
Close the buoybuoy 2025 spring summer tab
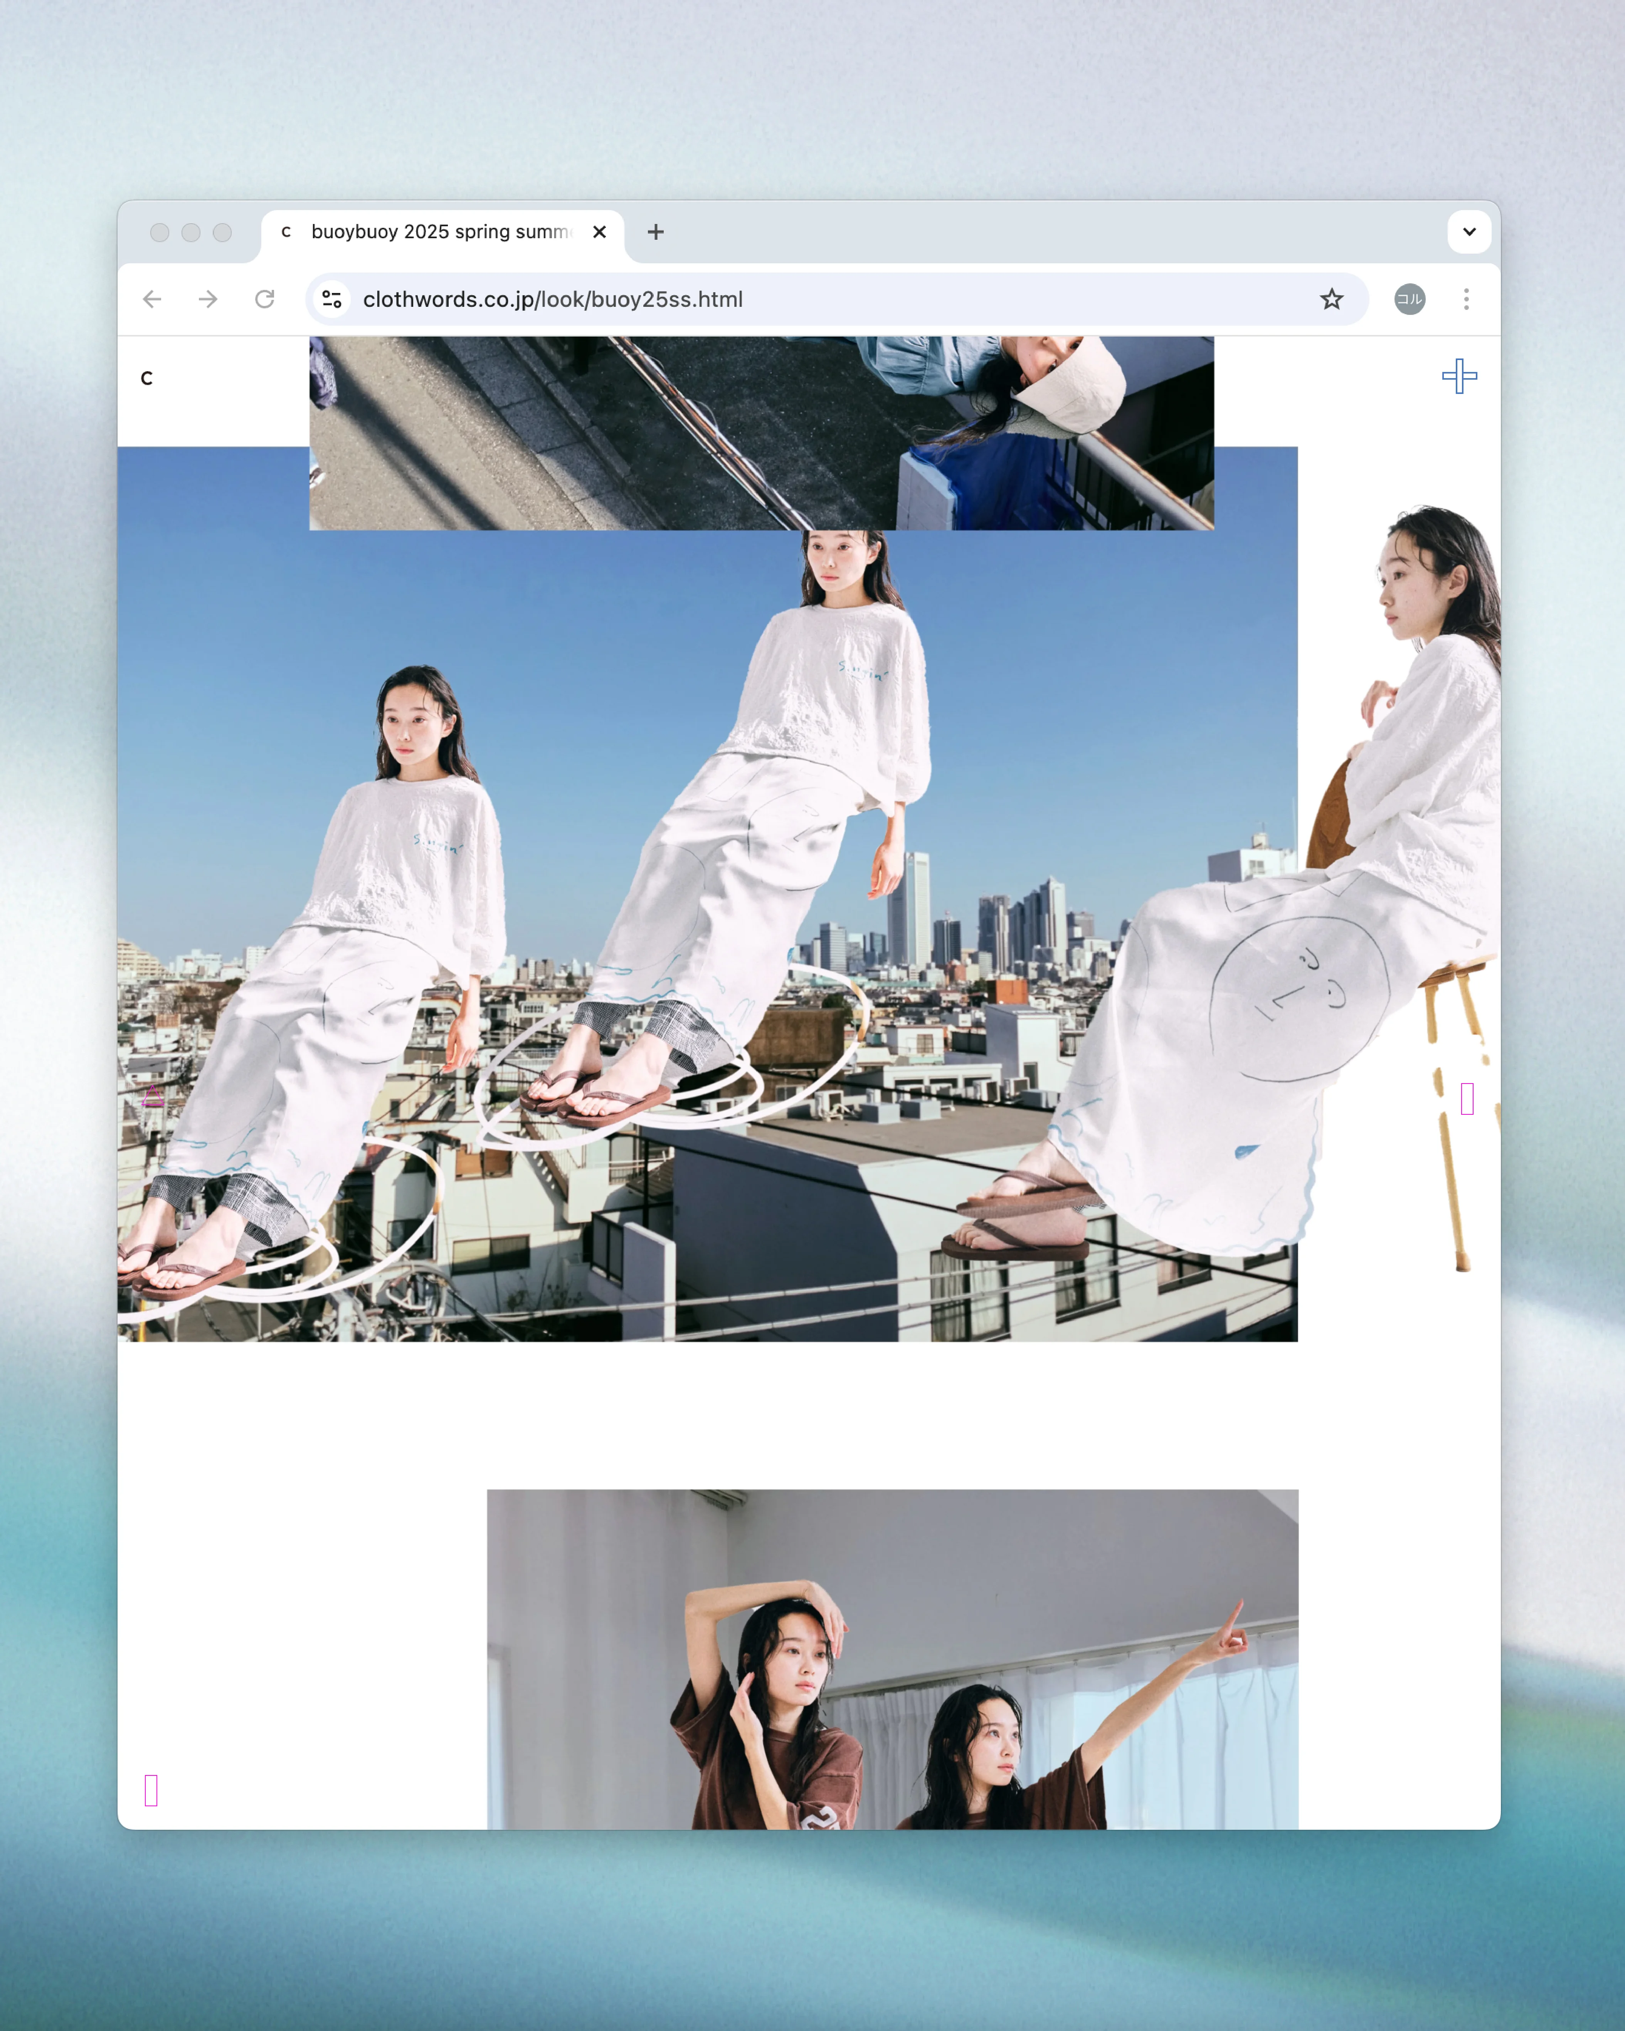pos(599,232)
